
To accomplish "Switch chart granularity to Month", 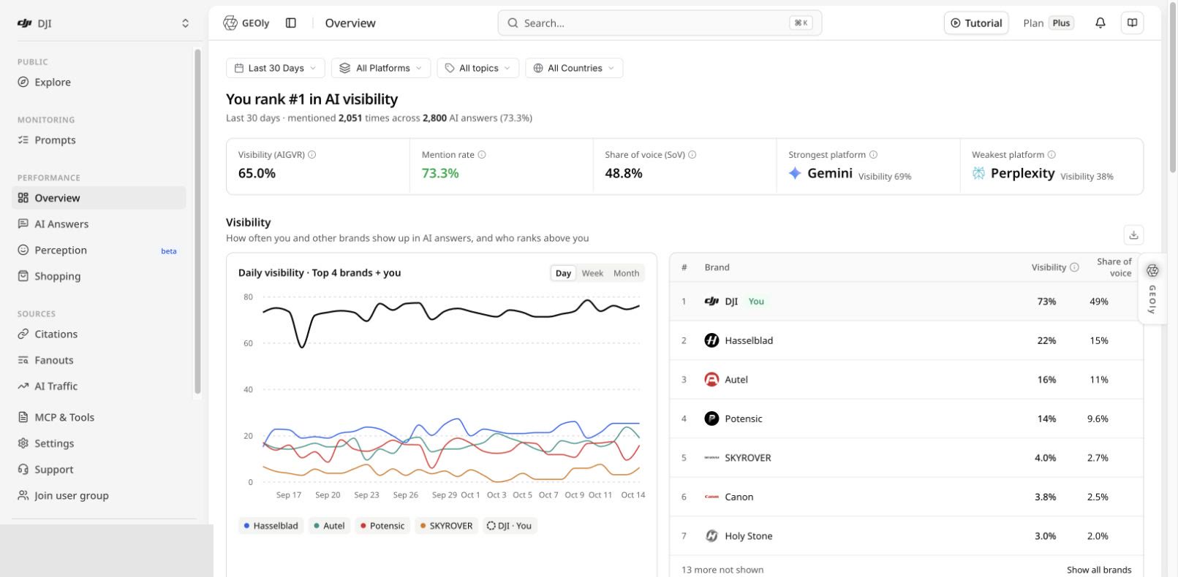I will coord(626,273).
